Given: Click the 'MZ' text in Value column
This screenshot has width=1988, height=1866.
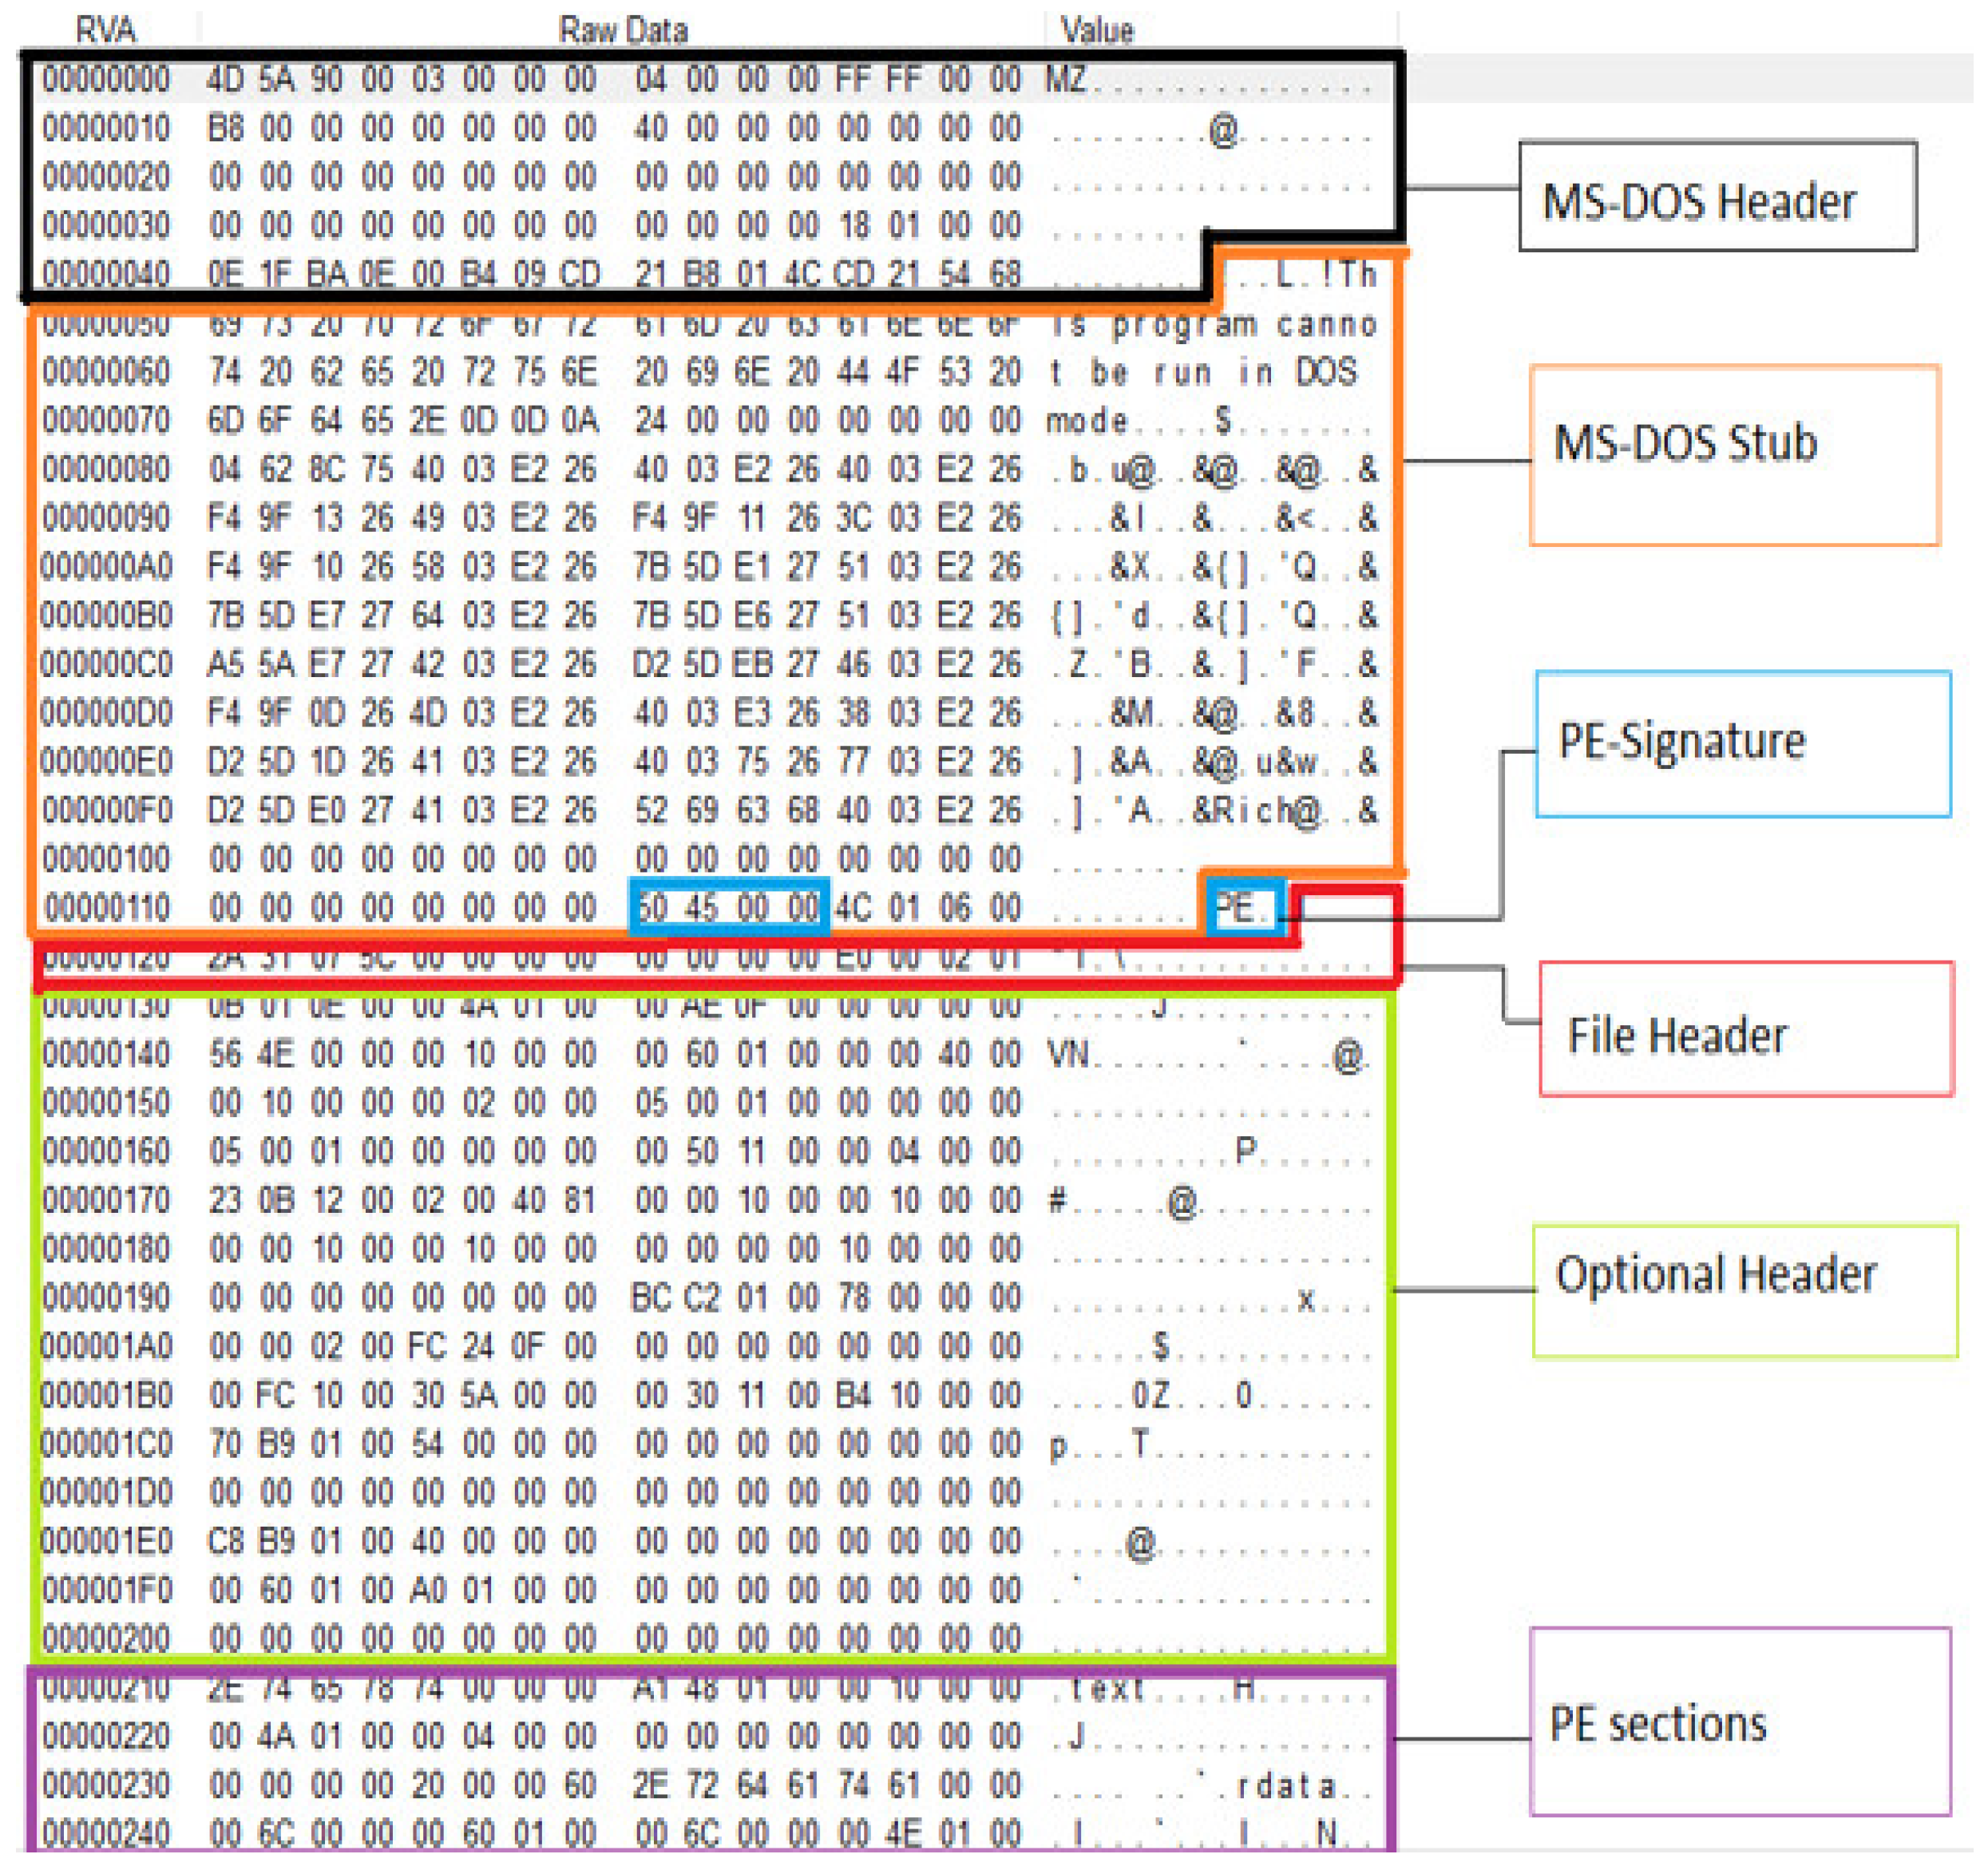Looking at the screenshot, I should [1065, 79].
